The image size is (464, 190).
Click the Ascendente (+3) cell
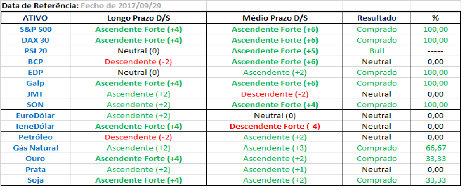(275, 148)
